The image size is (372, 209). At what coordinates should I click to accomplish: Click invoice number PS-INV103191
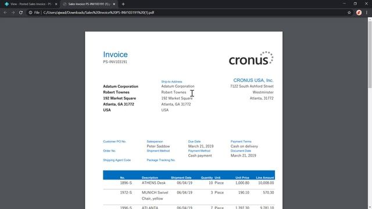click(115, 62)
